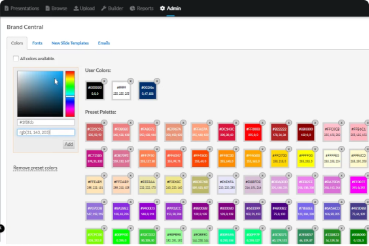This screenshot has height=246, width=369.
Task: Select the #FFFF00 yellow preset swatch
Action: (306, 159)
